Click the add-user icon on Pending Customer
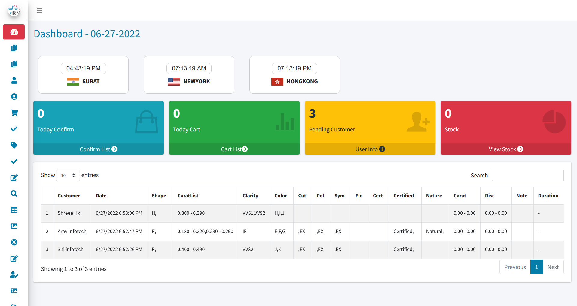 pos(418,122)
